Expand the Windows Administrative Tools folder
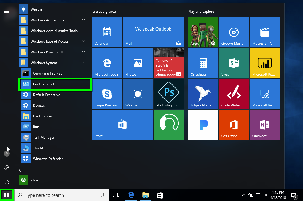Screen dimensions: 303x201 coord(52,31)
